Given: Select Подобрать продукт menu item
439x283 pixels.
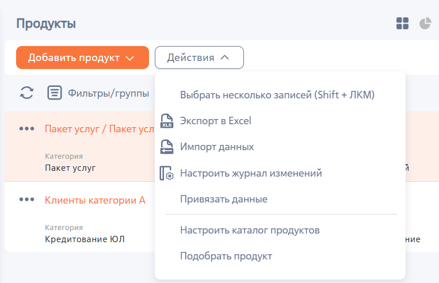Looking at the screenshot, I should 226,256.
